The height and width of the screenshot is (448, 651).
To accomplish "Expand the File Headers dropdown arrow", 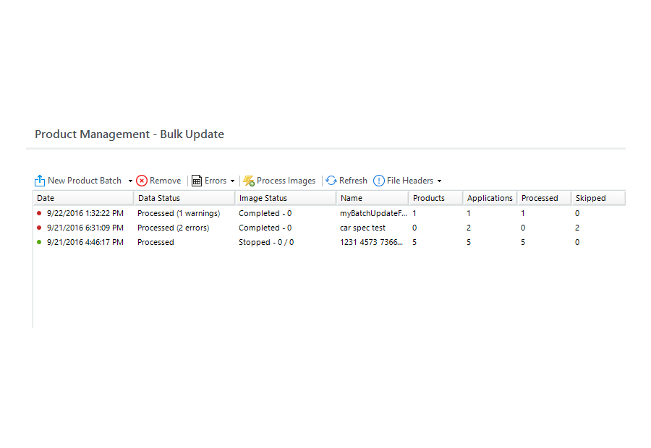I will pyautogui.click(x=439, y=181).
